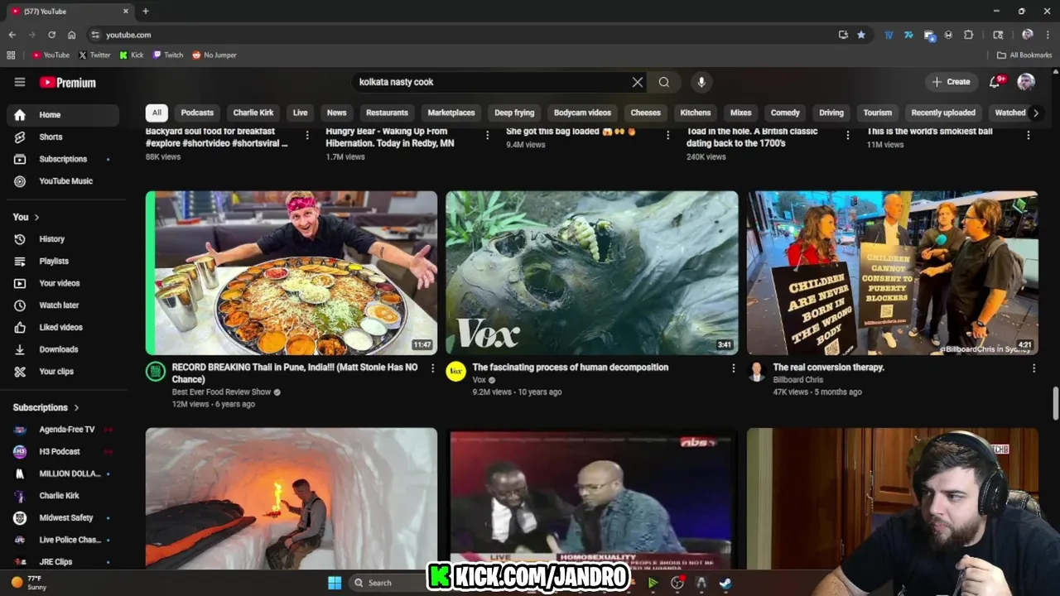Expand the Subscriptions section chevron

coord(76,407)
